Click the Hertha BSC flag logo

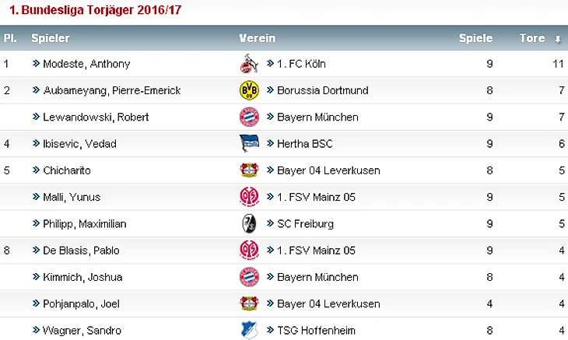point(249,143)
